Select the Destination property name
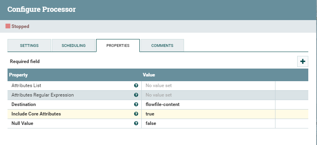The width and height of the screenshot is (317, 145). (23, 104)
